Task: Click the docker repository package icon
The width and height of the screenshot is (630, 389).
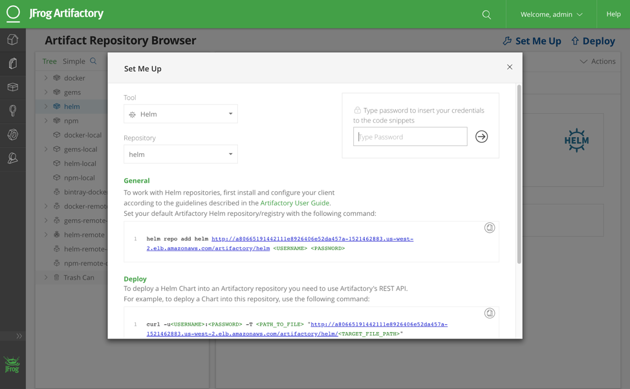Action: (x=57, y=78)
